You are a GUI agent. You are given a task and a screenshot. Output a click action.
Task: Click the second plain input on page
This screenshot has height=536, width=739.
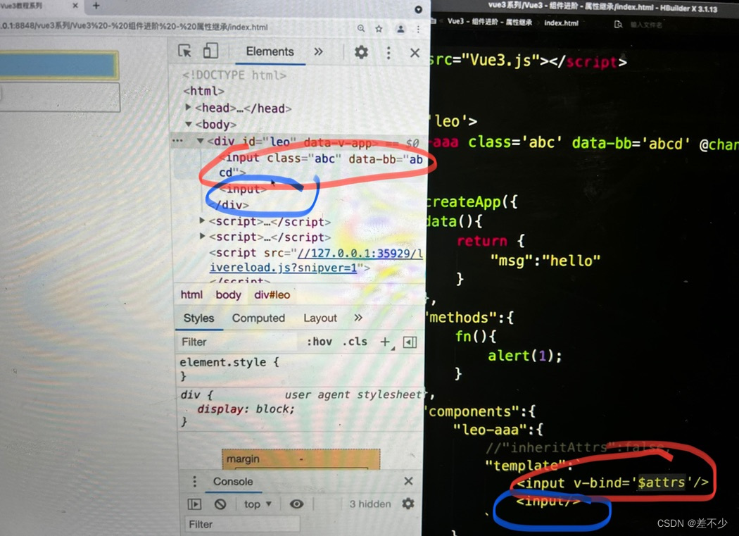(x=60, y=97)
